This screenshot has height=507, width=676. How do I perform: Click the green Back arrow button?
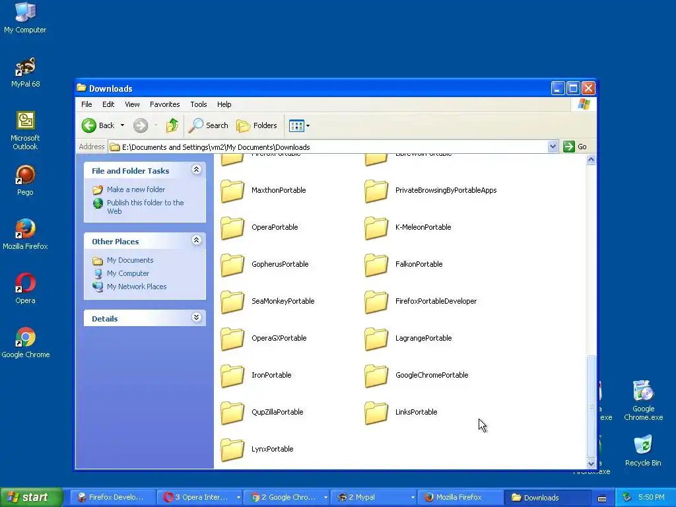click(x=89, y=125)
